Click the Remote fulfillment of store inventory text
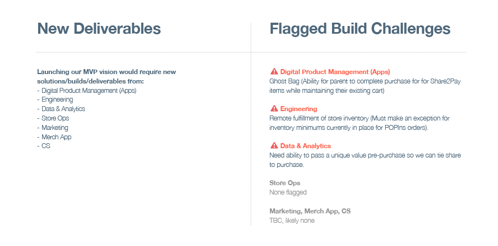498x246 pixels. pos(365,123)
